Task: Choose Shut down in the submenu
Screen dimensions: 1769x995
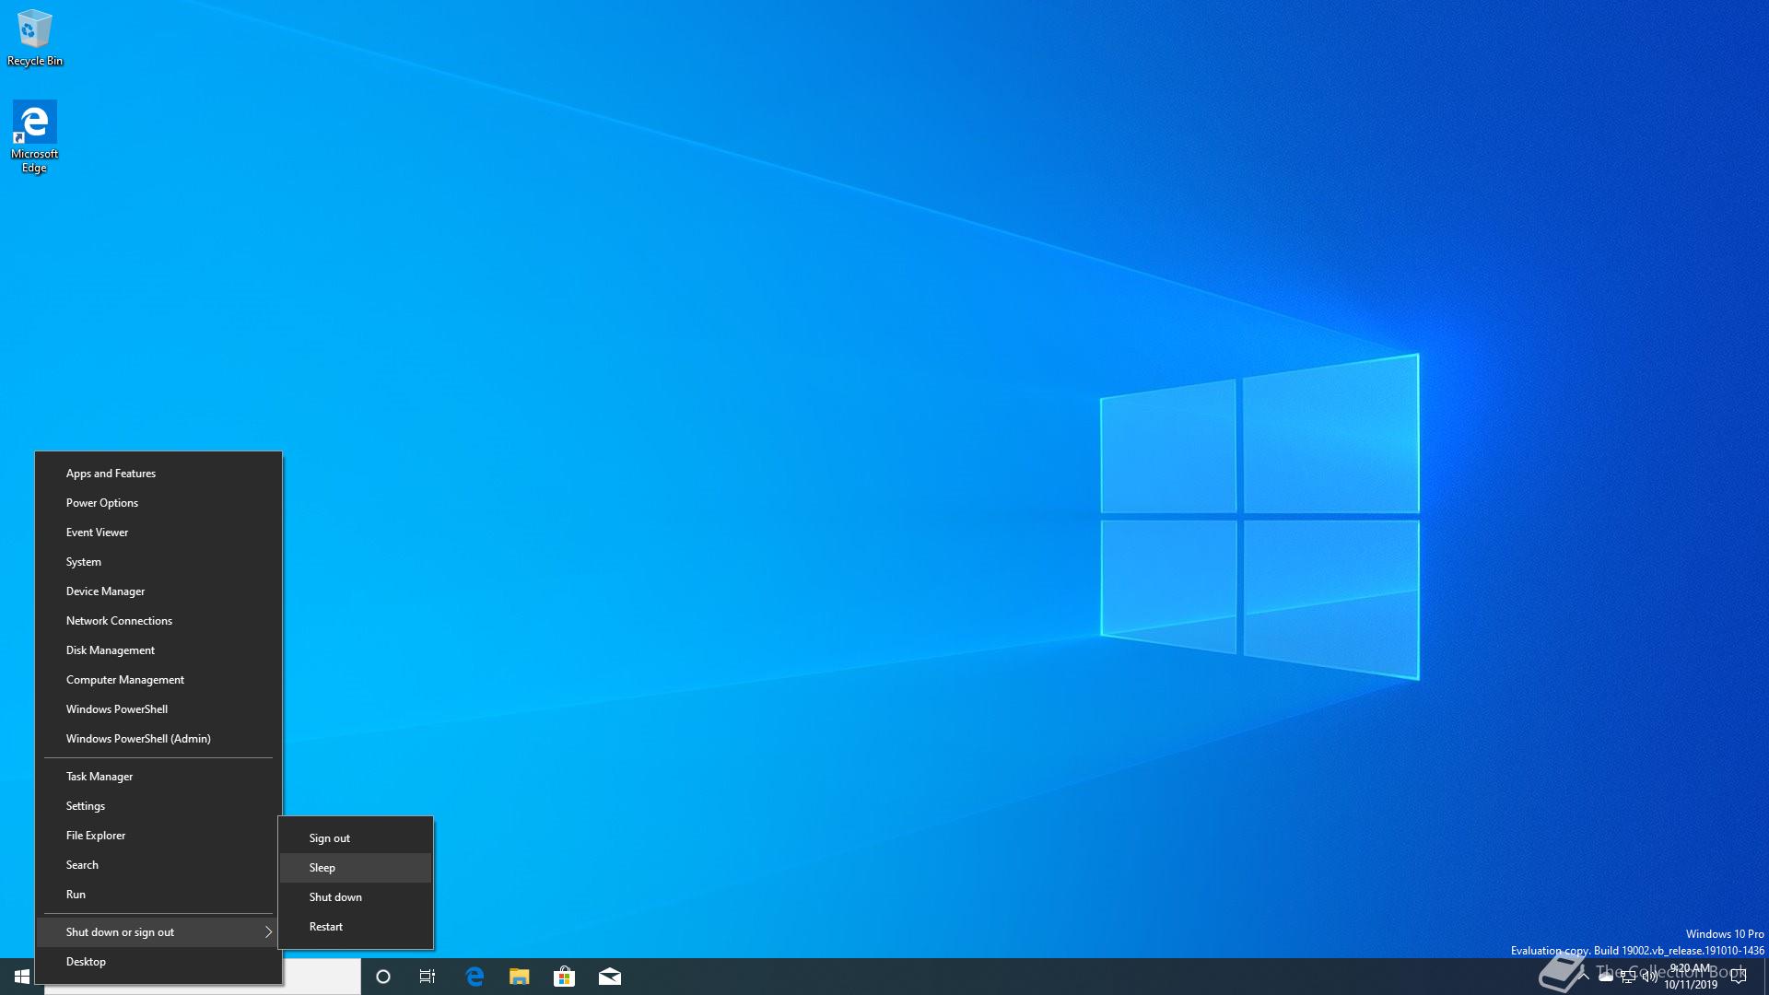Action: point(356,897)
